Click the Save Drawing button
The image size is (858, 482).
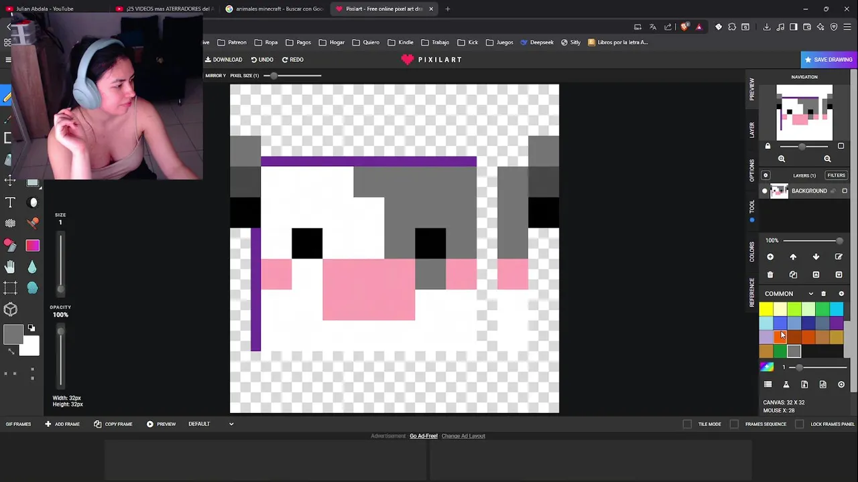(x=829, y=60)
